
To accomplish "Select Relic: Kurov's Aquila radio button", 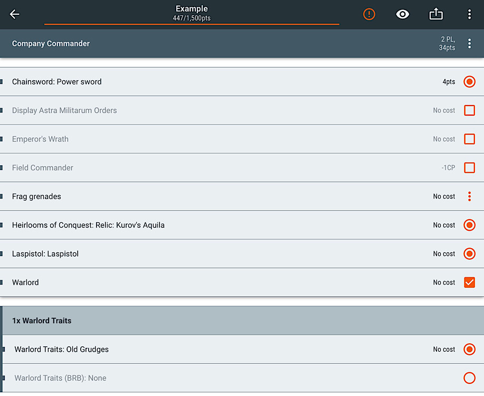I will click(x=469, y=225).
